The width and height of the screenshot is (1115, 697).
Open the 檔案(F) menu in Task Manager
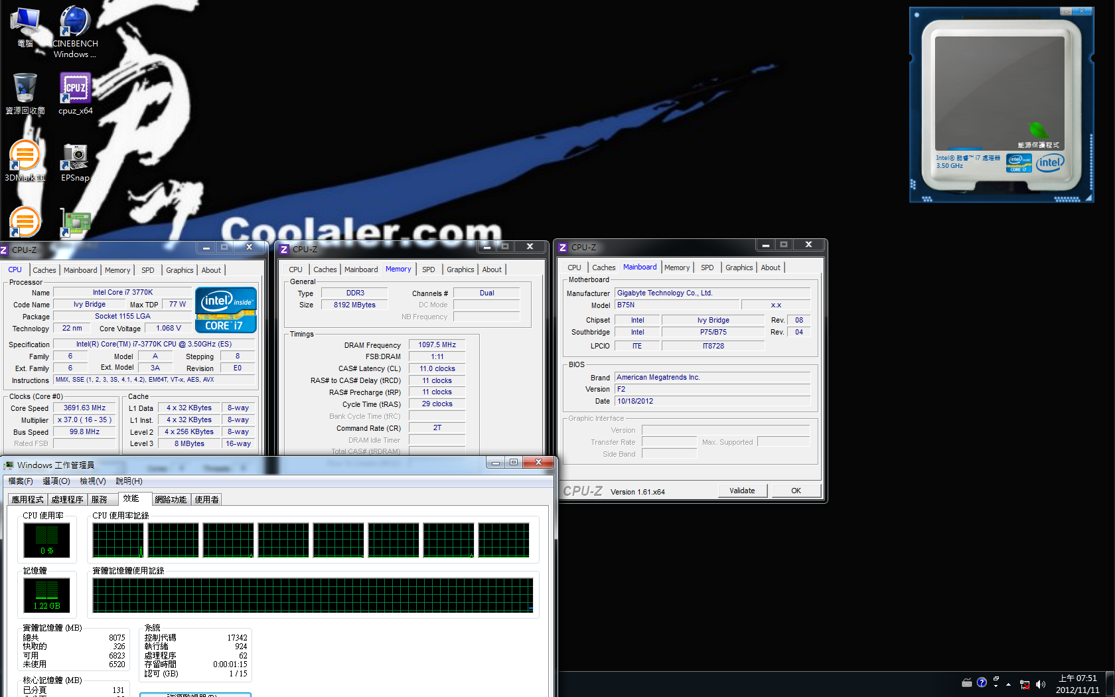[21, 481]
